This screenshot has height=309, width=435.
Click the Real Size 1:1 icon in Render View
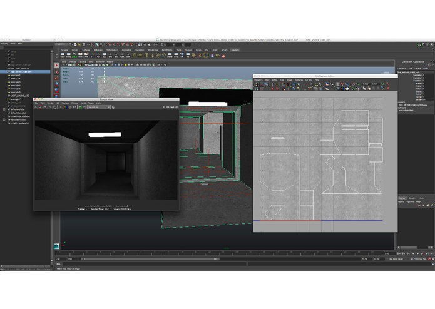coord(74,107)
